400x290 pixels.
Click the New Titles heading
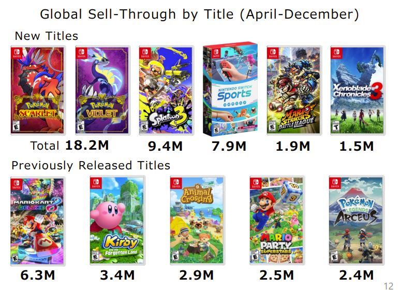(47, 36)
